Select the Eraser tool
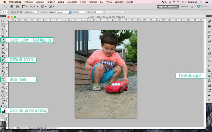Image resolution: width=212 pixels, height=132 pixels. click(3, 60)
